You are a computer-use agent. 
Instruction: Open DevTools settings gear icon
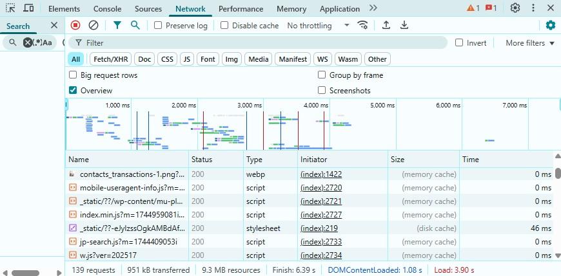(x=515, y=8)
